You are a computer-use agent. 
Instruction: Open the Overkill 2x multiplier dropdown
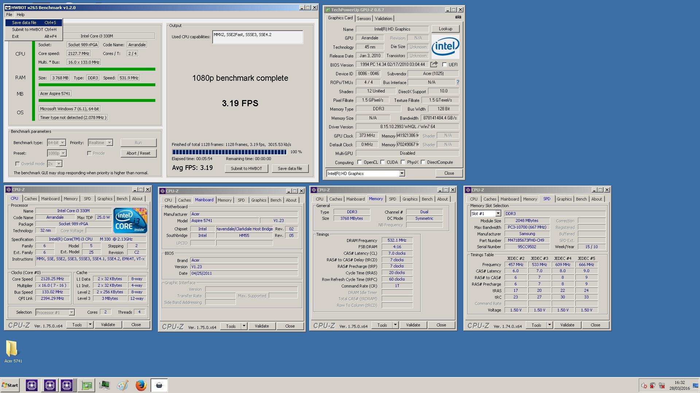click(55, 164)
